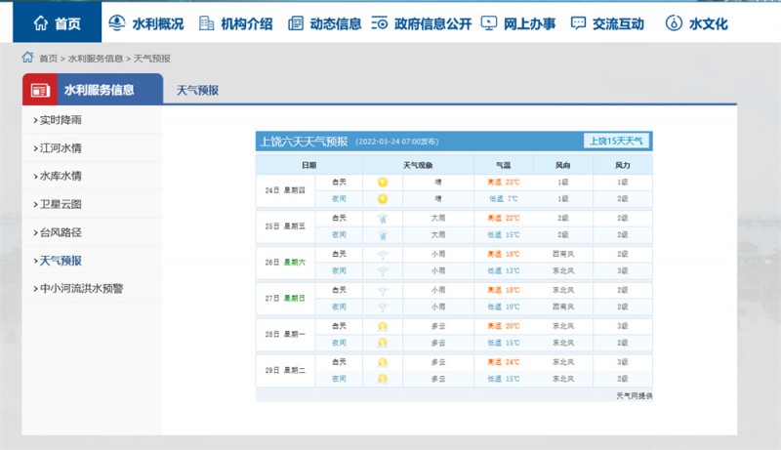Click the 风力 column header
Viewport: 781px width, 450px height.
coord(623,165)
